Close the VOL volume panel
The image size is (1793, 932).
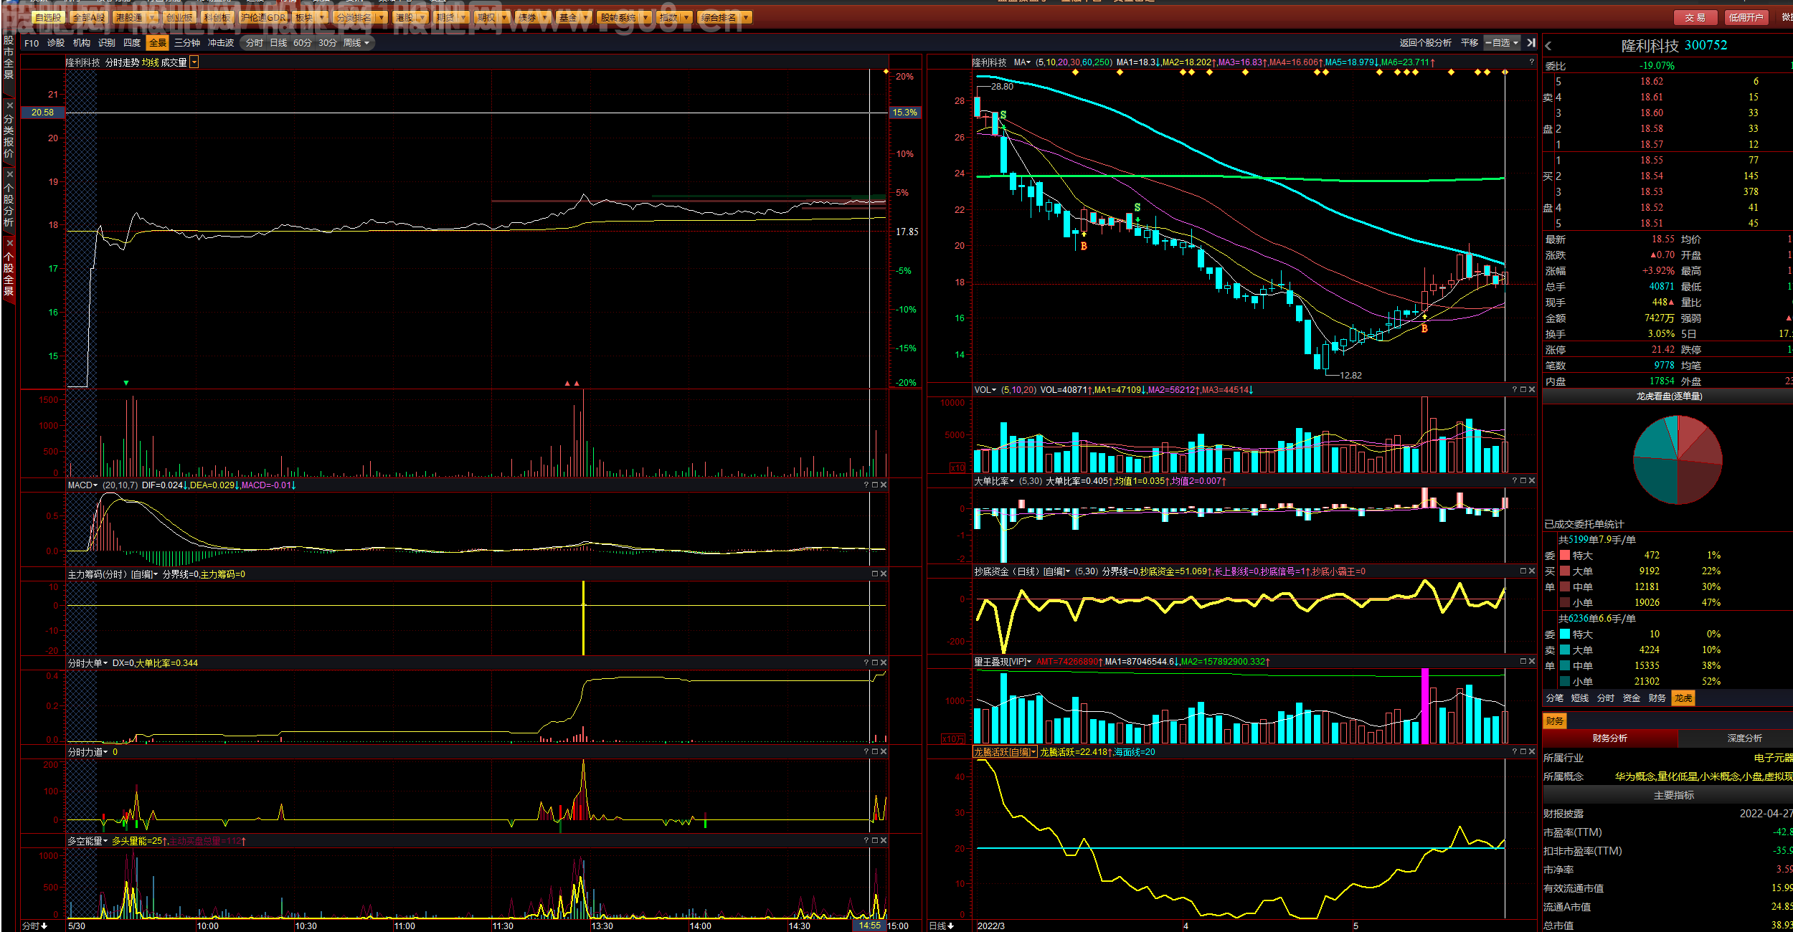coord(1532,390)
